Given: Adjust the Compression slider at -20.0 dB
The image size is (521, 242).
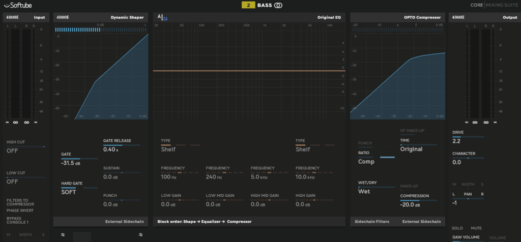Looking at the screenshot, I should (418, 200).
